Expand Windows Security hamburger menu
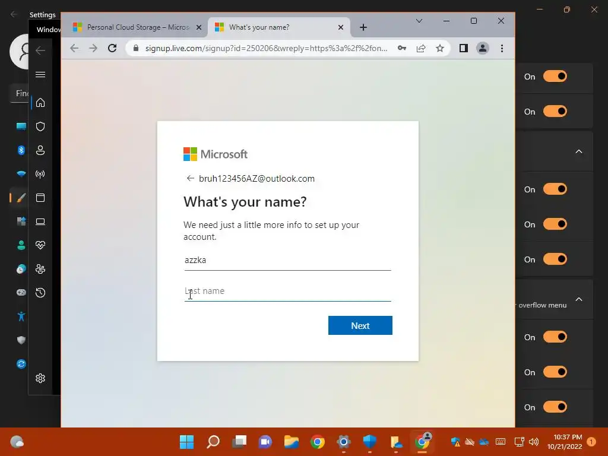The image size is (608, 456). (x=40, y=74)
